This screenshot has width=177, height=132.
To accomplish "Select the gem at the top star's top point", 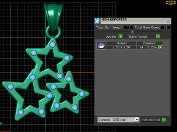I will (53, 45).
